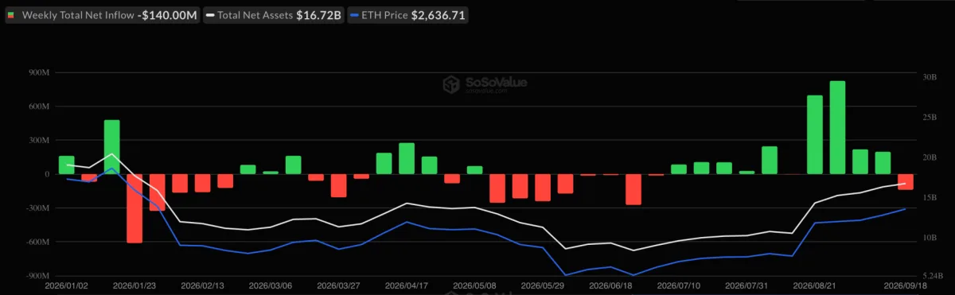
Task: Click the 900M left axis label
Action: (x=38, y=72)
